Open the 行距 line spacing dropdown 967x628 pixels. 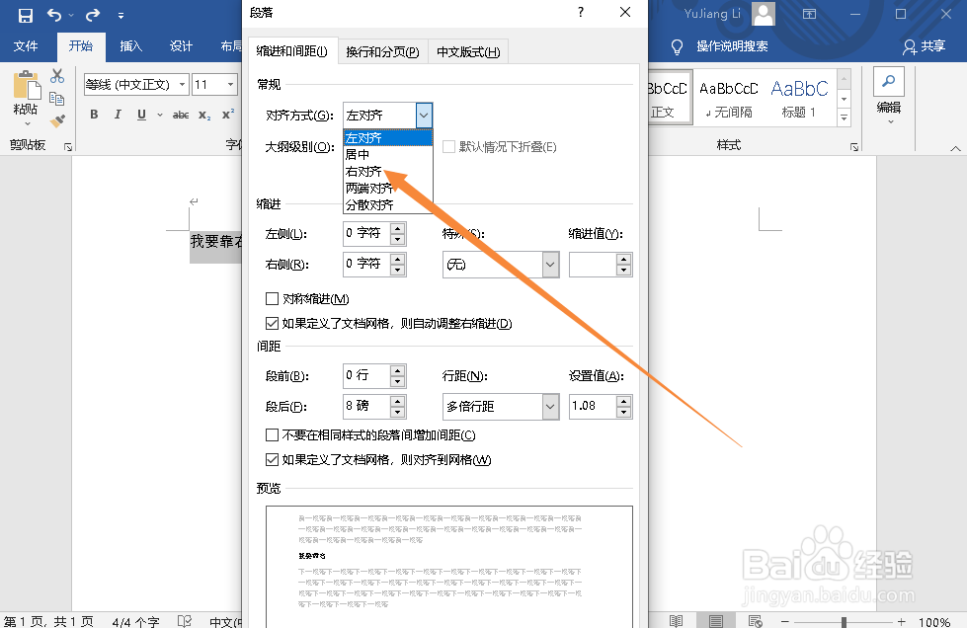click(x=550, y=407)
